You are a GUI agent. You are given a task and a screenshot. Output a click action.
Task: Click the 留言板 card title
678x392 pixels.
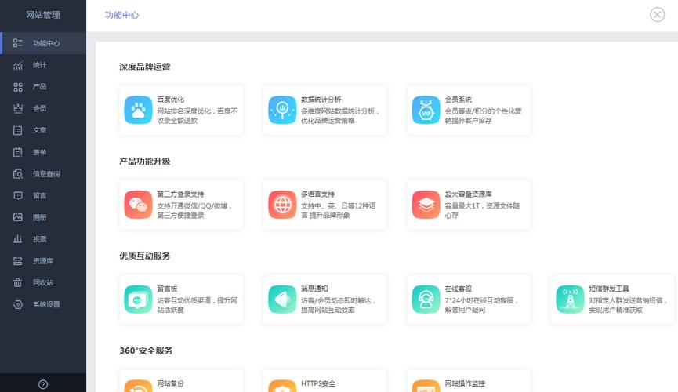click(x=167, y=289)
